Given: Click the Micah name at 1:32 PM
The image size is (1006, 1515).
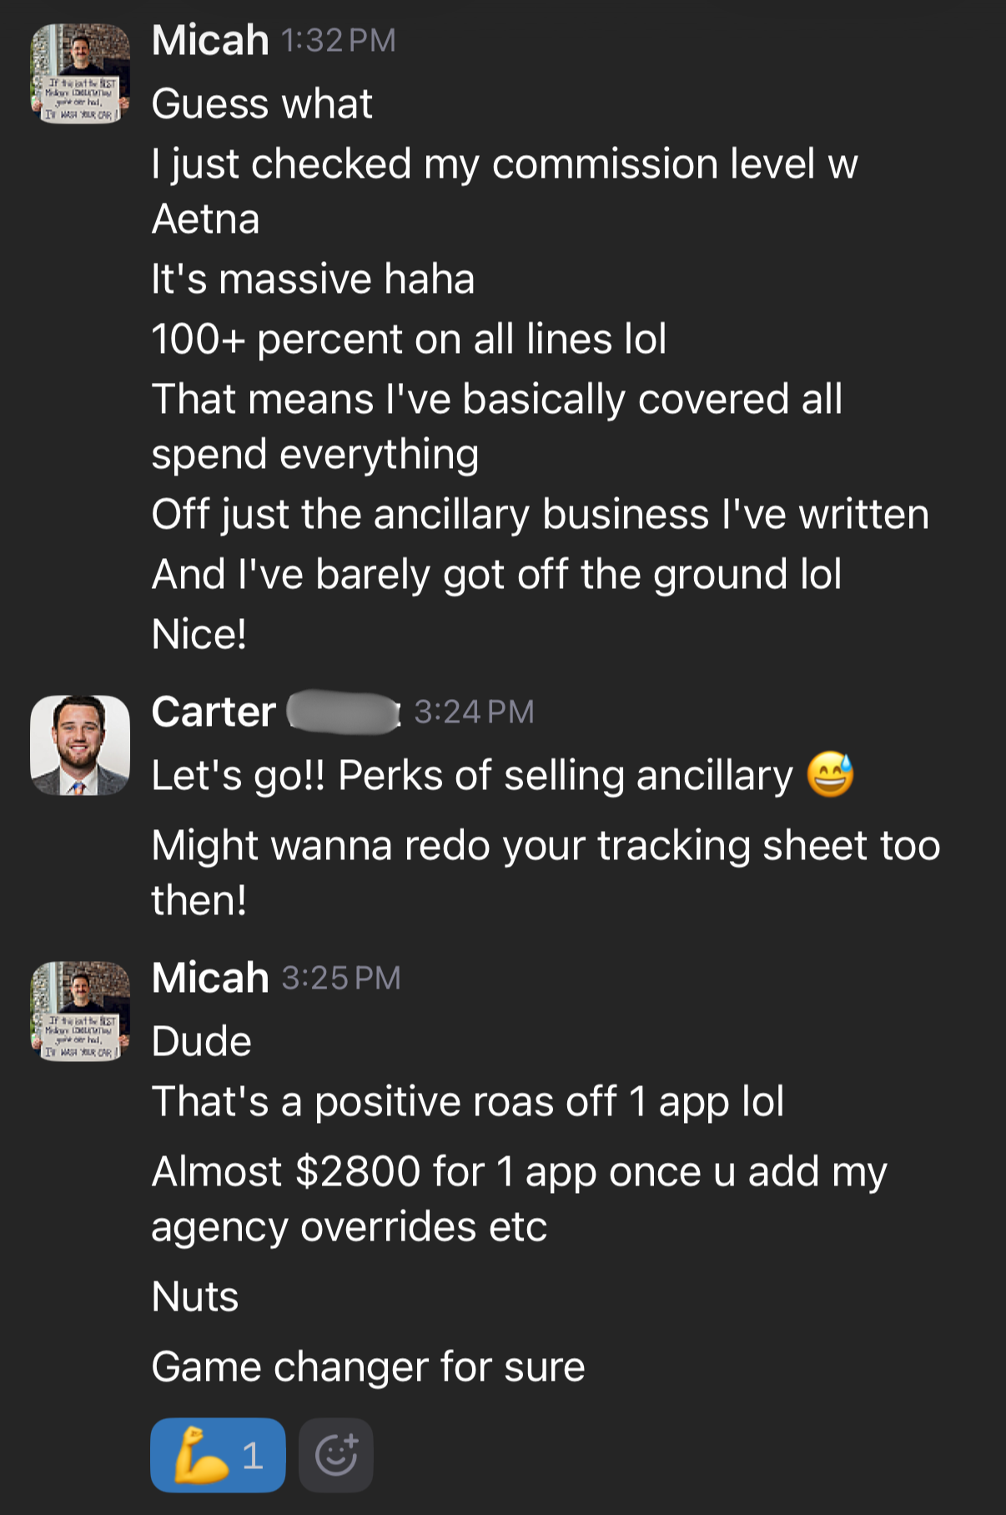Looking at the screenshot, I should [x=210, y=40].
